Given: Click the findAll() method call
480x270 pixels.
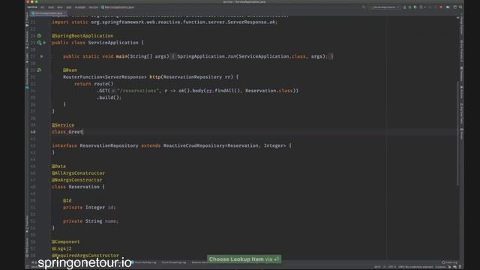Looking at the screenshot, I should (227, 91).
